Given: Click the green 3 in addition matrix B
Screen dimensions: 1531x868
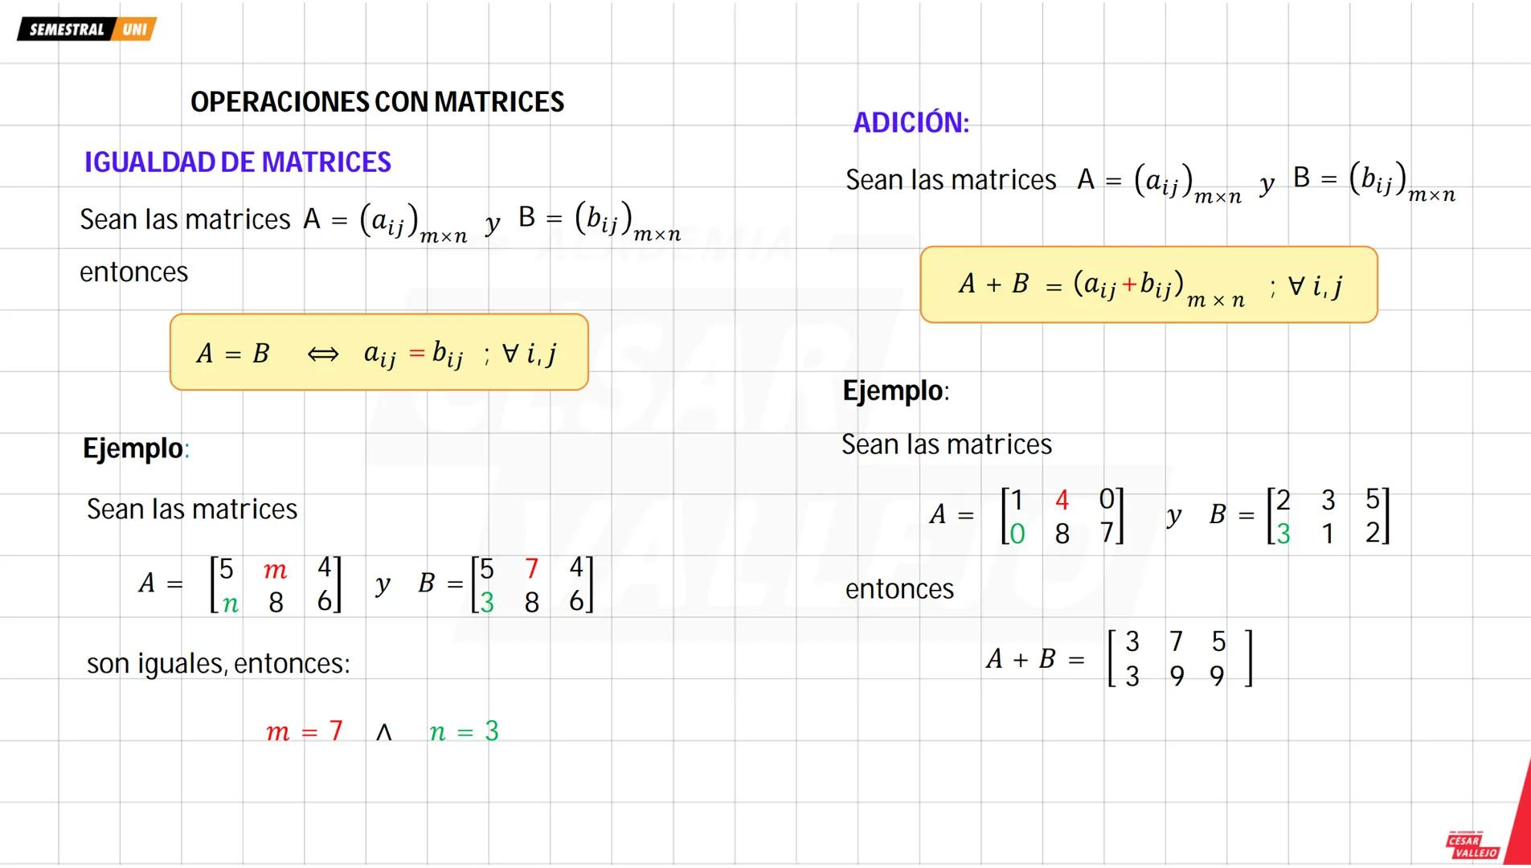Looking at the screenshot, I should pyautogui.click(x=1283, y=534).
